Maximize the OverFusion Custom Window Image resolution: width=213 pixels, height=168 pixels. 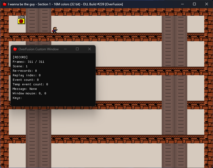(77, 49)
